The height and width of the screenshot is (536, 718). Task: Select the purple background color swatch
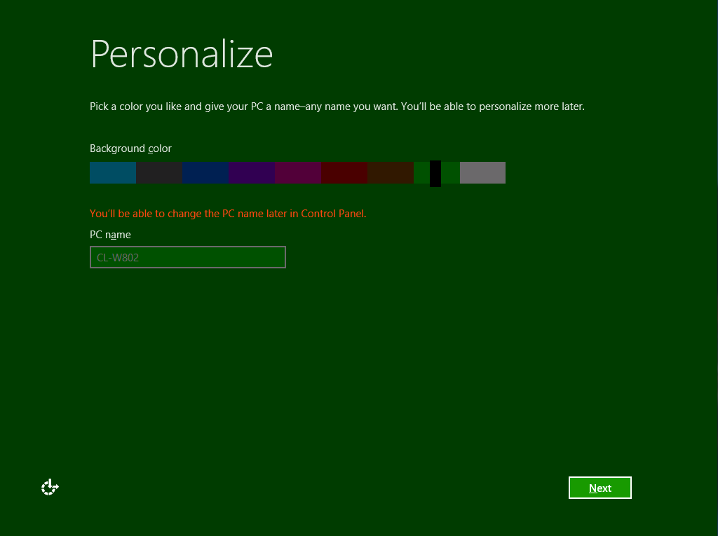251,172
